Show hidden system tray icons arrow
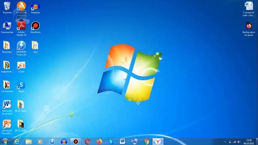Screen dimensions: 258x145 225,142
